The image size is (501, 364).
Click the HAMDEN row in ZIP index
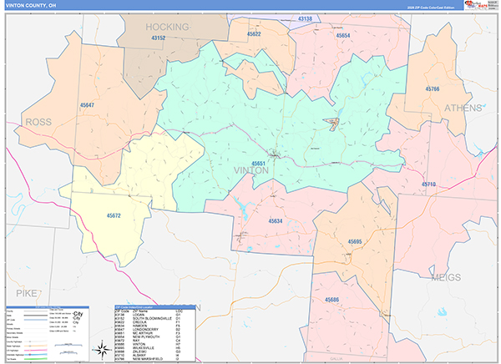pyautogui.click(x=155, y=326)
